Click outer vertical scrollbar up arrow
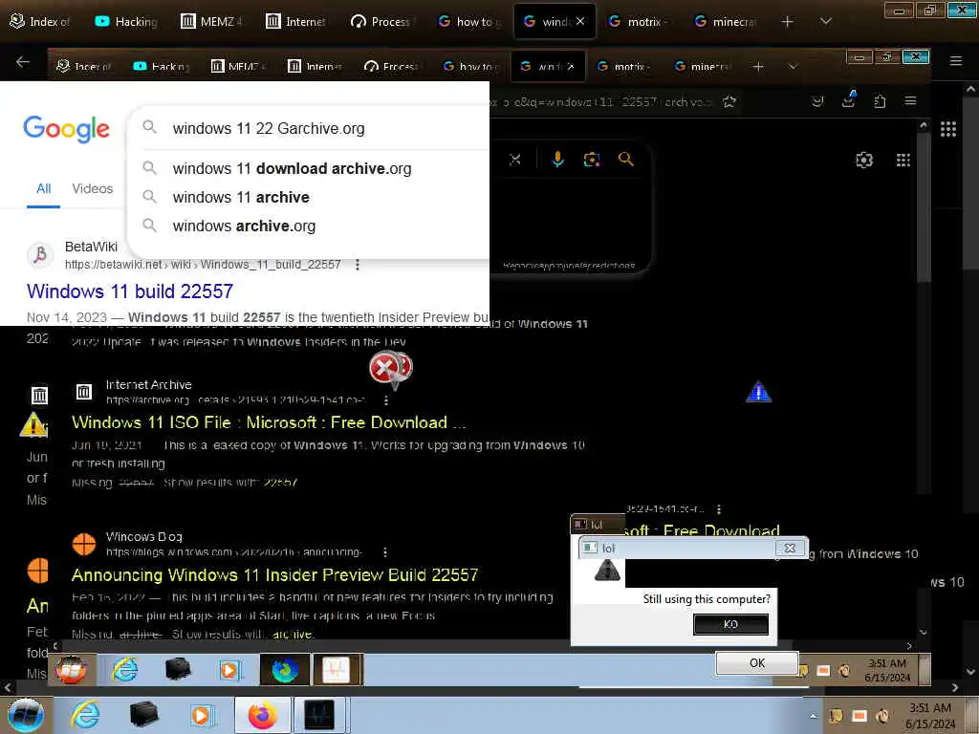Image resolution: width=979 pixels, height=734 pixels. [x=971, y=89]
